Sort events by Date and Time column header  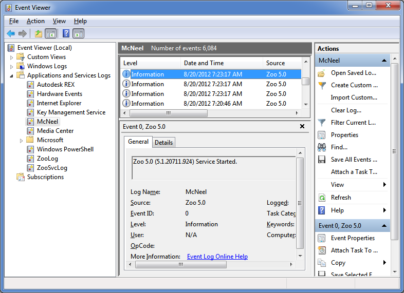click(x=222, y=63)
